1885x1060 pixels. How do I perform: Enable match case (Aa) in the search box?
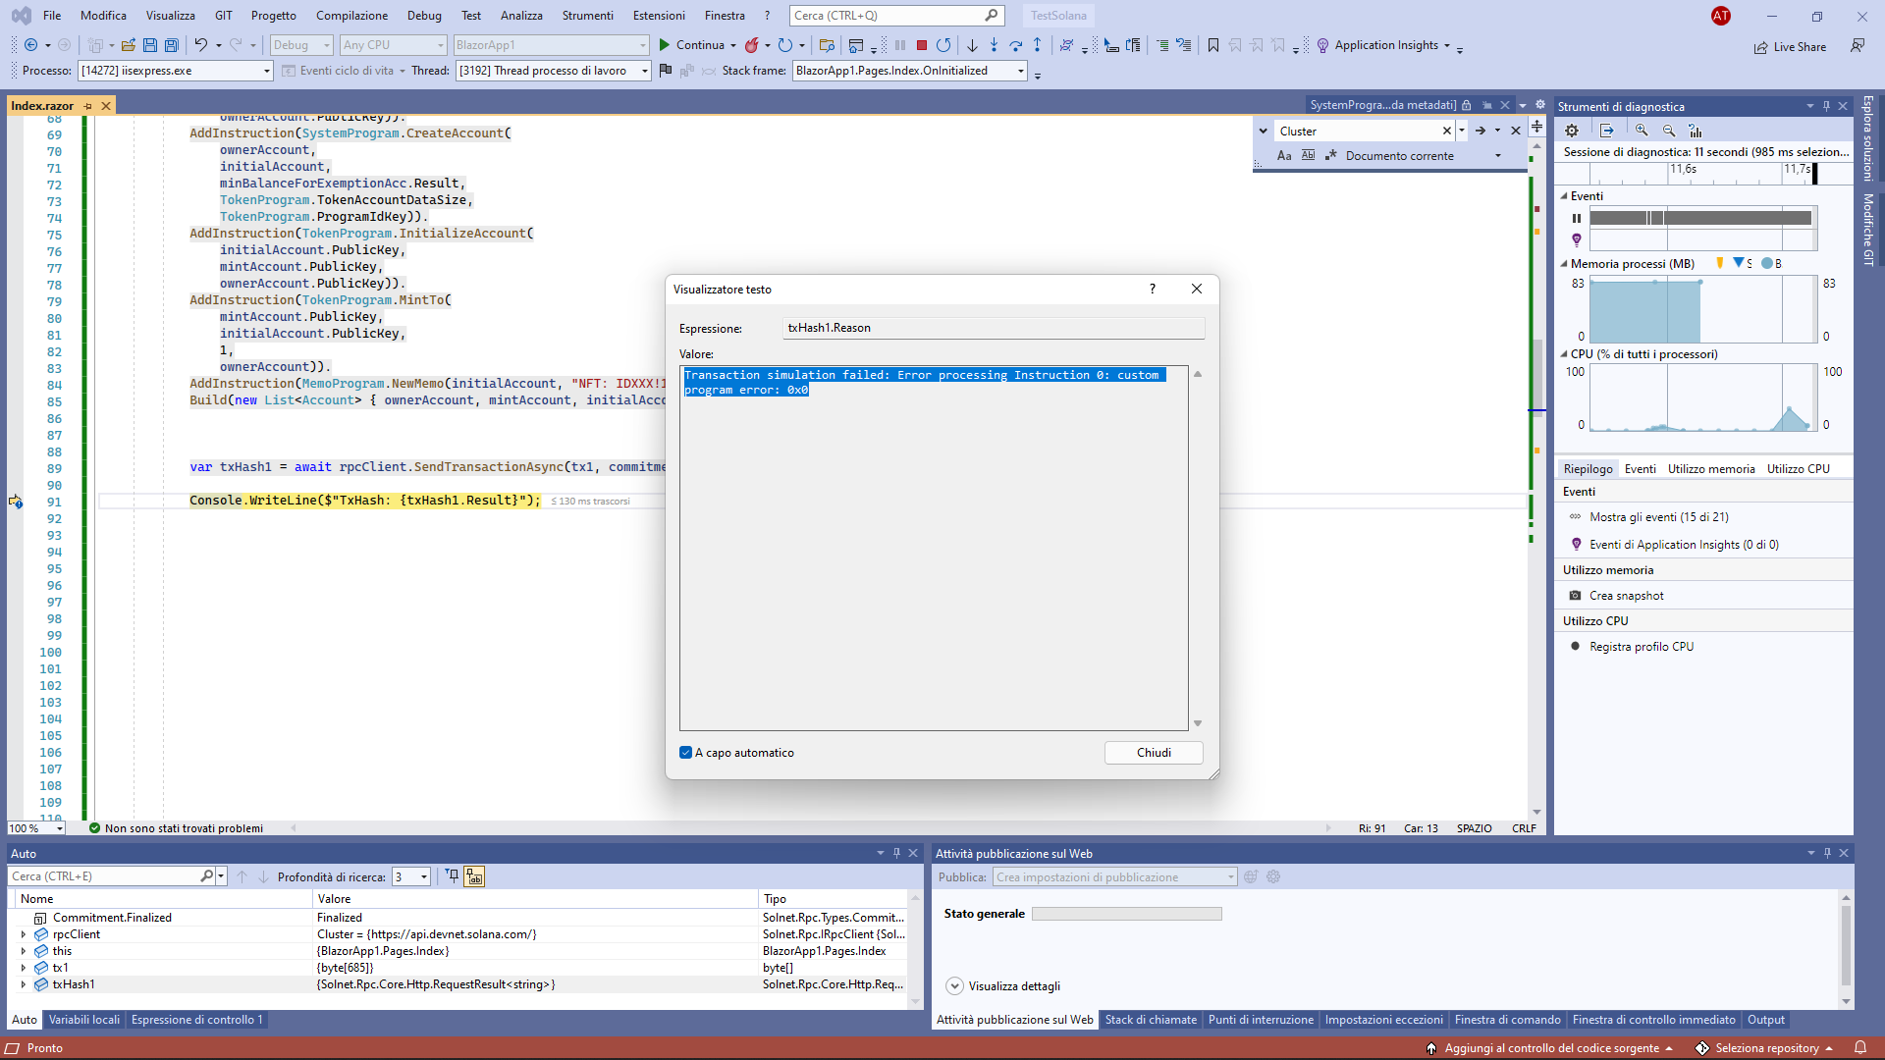point(1284,155)
